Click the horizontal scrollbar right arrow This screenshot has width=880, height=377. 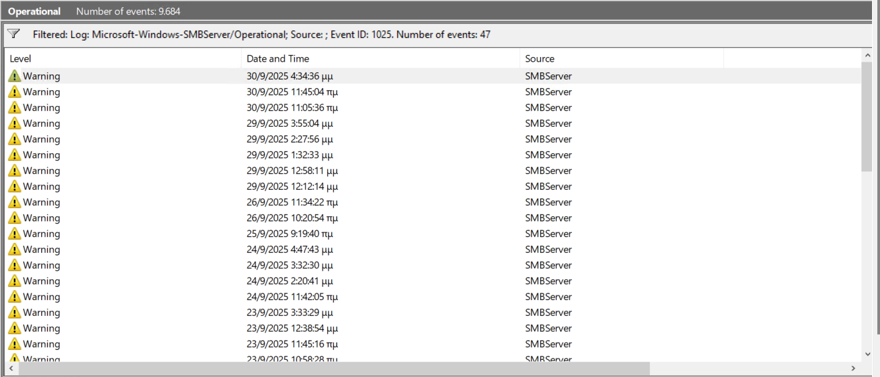(854, 368)
